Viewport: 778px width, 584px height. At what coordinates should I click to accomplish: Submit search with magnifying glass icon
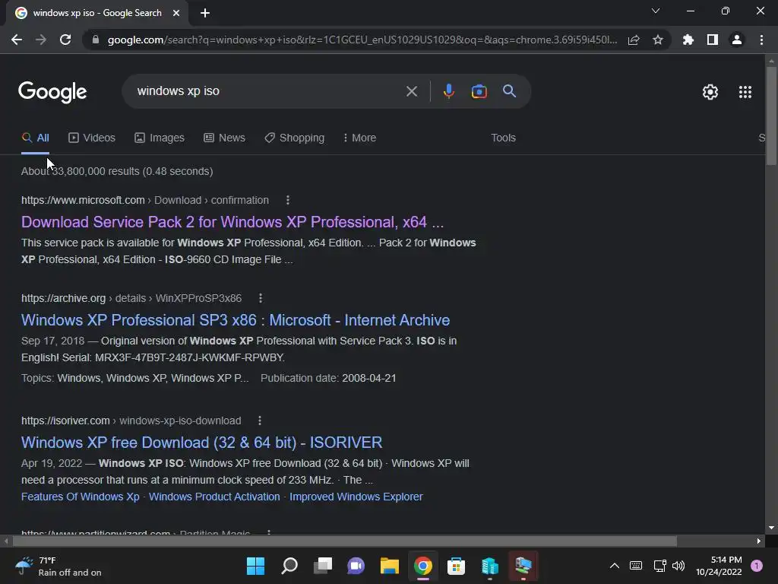pyautogui.click(x=509, y=91)
